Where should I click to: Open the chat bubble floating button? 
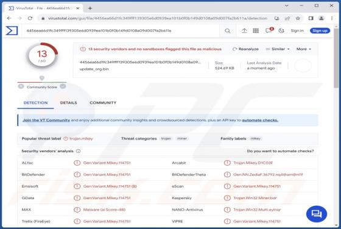pyautogui.click(x=317, y=214)
